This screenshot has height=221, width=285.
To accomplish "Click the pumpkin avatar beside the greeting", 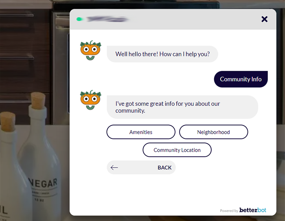I will point(90,50).
